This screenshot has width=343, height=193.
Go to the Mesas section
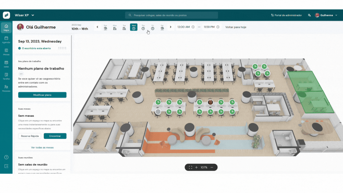tap(6, 52)
